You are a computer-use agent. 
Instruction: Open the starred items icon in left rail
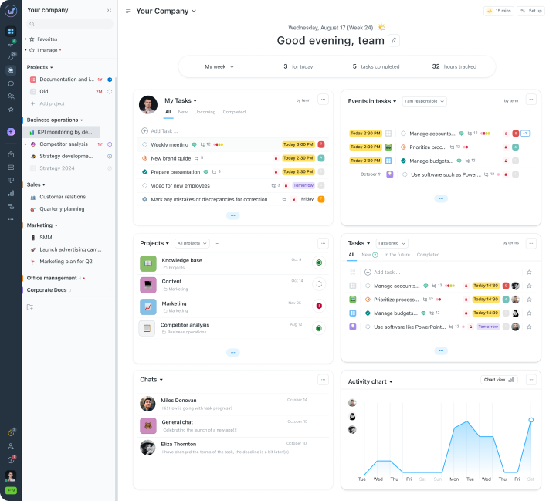point(11,110)
